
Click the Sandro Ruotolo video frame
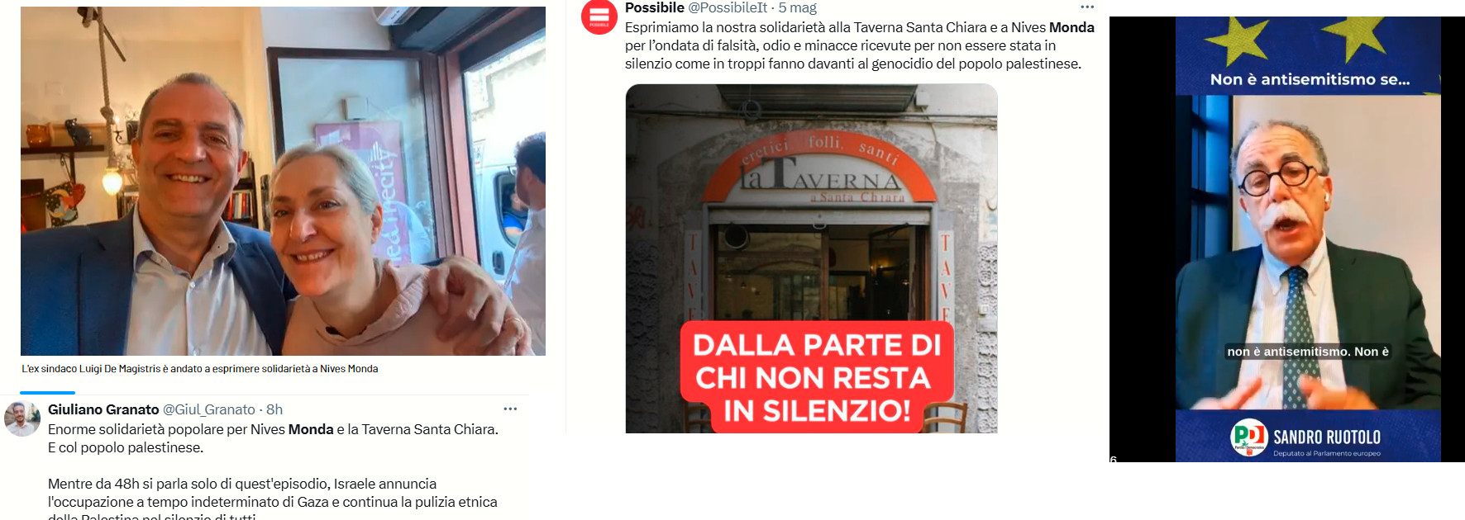coord(1308,239)
